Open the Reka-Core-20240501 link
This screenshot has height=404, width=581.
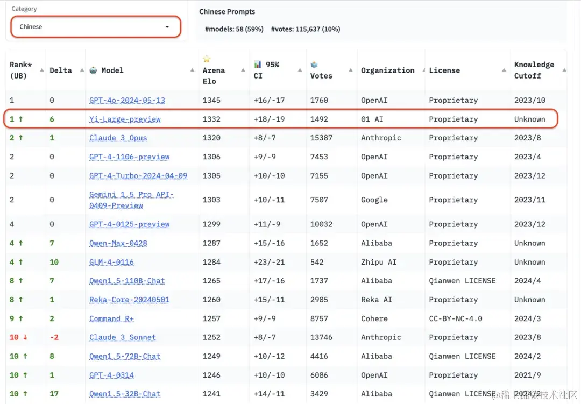pyautogui.click(x=129, y=300)
